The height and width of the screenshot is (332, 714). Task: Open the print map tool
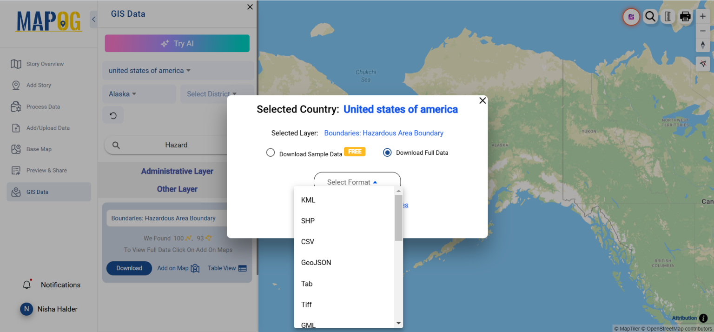pyautogui.click(x=685, y=17)
